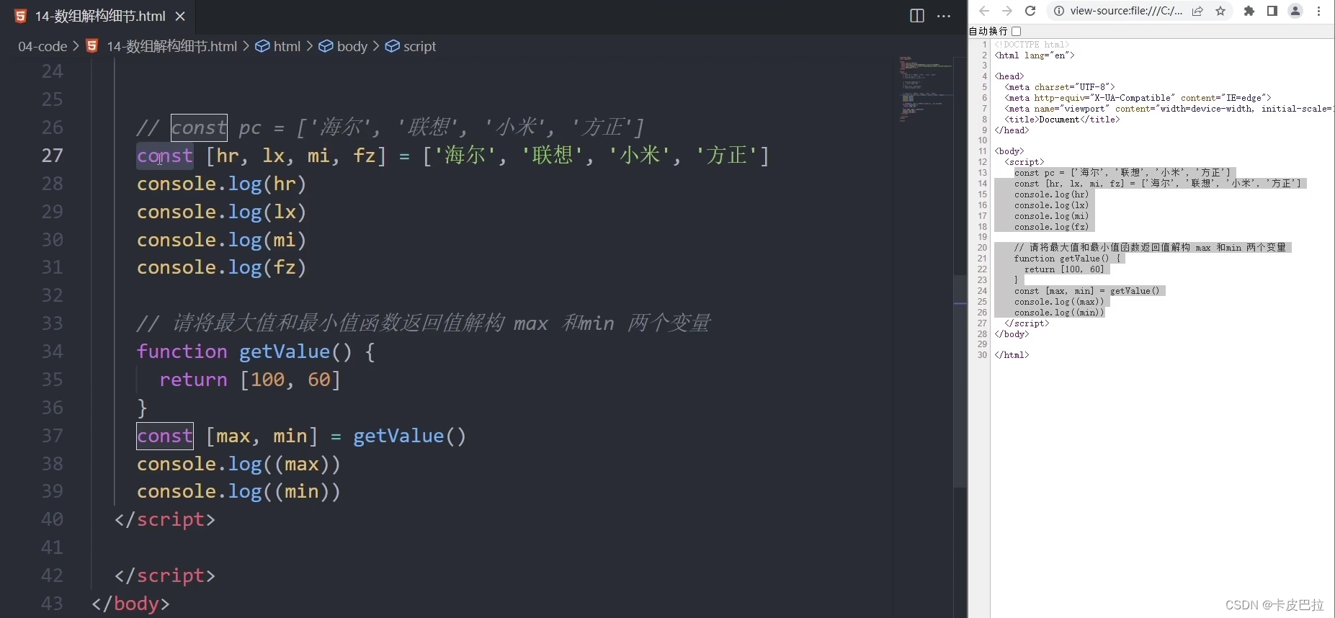The height and width of the screenshot is (618, 1335).
Task: Click console.log(lx) on line 29
Action: pyautogui.click(x=222, y=212)
